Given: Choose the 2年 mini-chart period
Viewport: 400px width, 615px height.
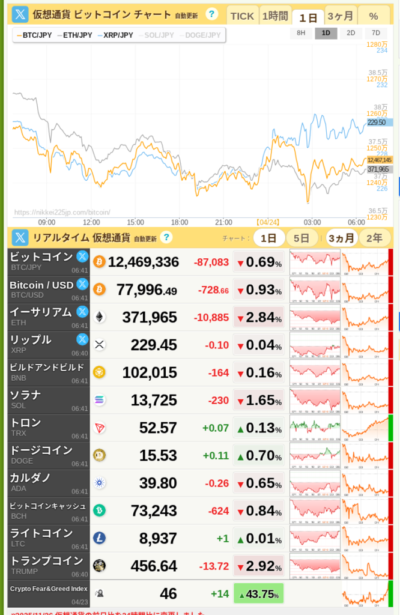Looking at the screenshot, I should point(374,238).
